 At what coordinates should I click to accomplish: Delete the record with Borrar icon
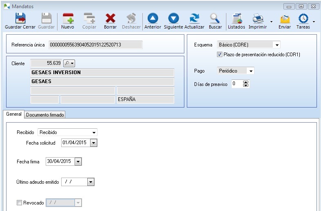pyautogui.click(x=110, y=19)
